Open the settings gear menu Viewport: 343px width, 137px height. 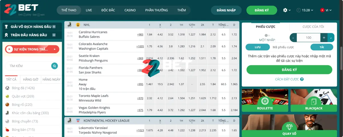click(285, 10)
